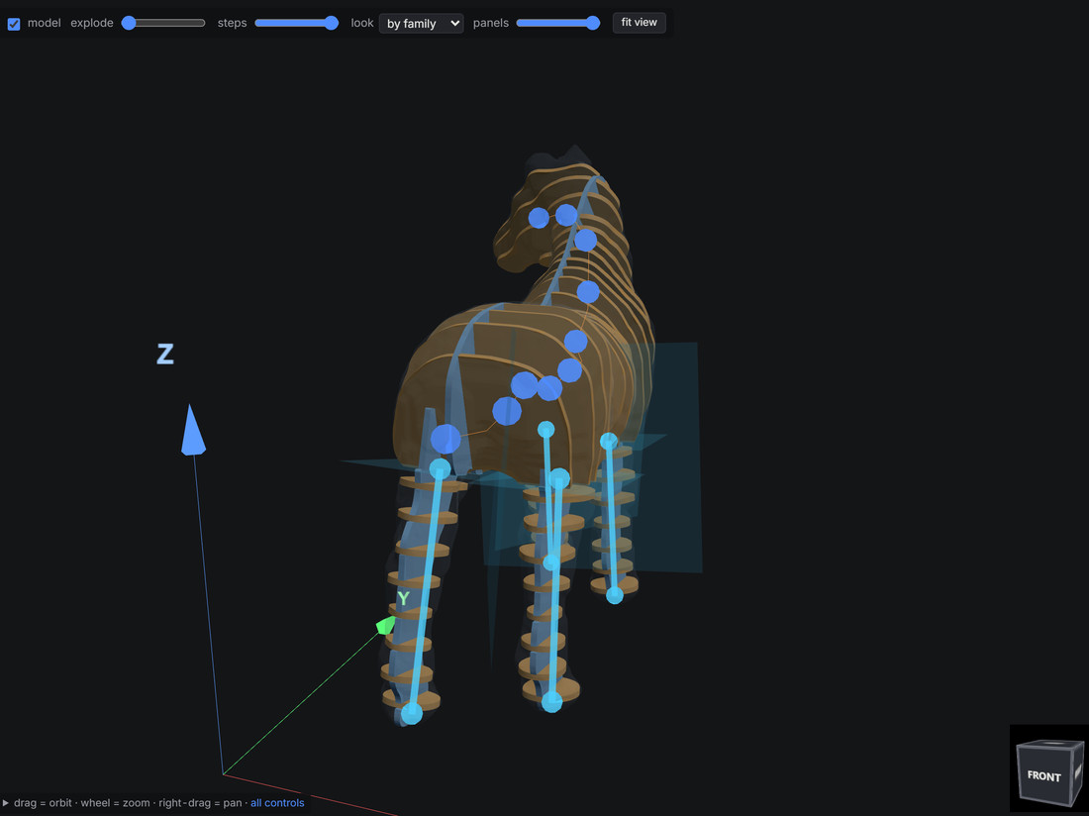Click the panels label text
Image resolution: width=1089 pixels, height=816 pixels.
pos(491,23)
